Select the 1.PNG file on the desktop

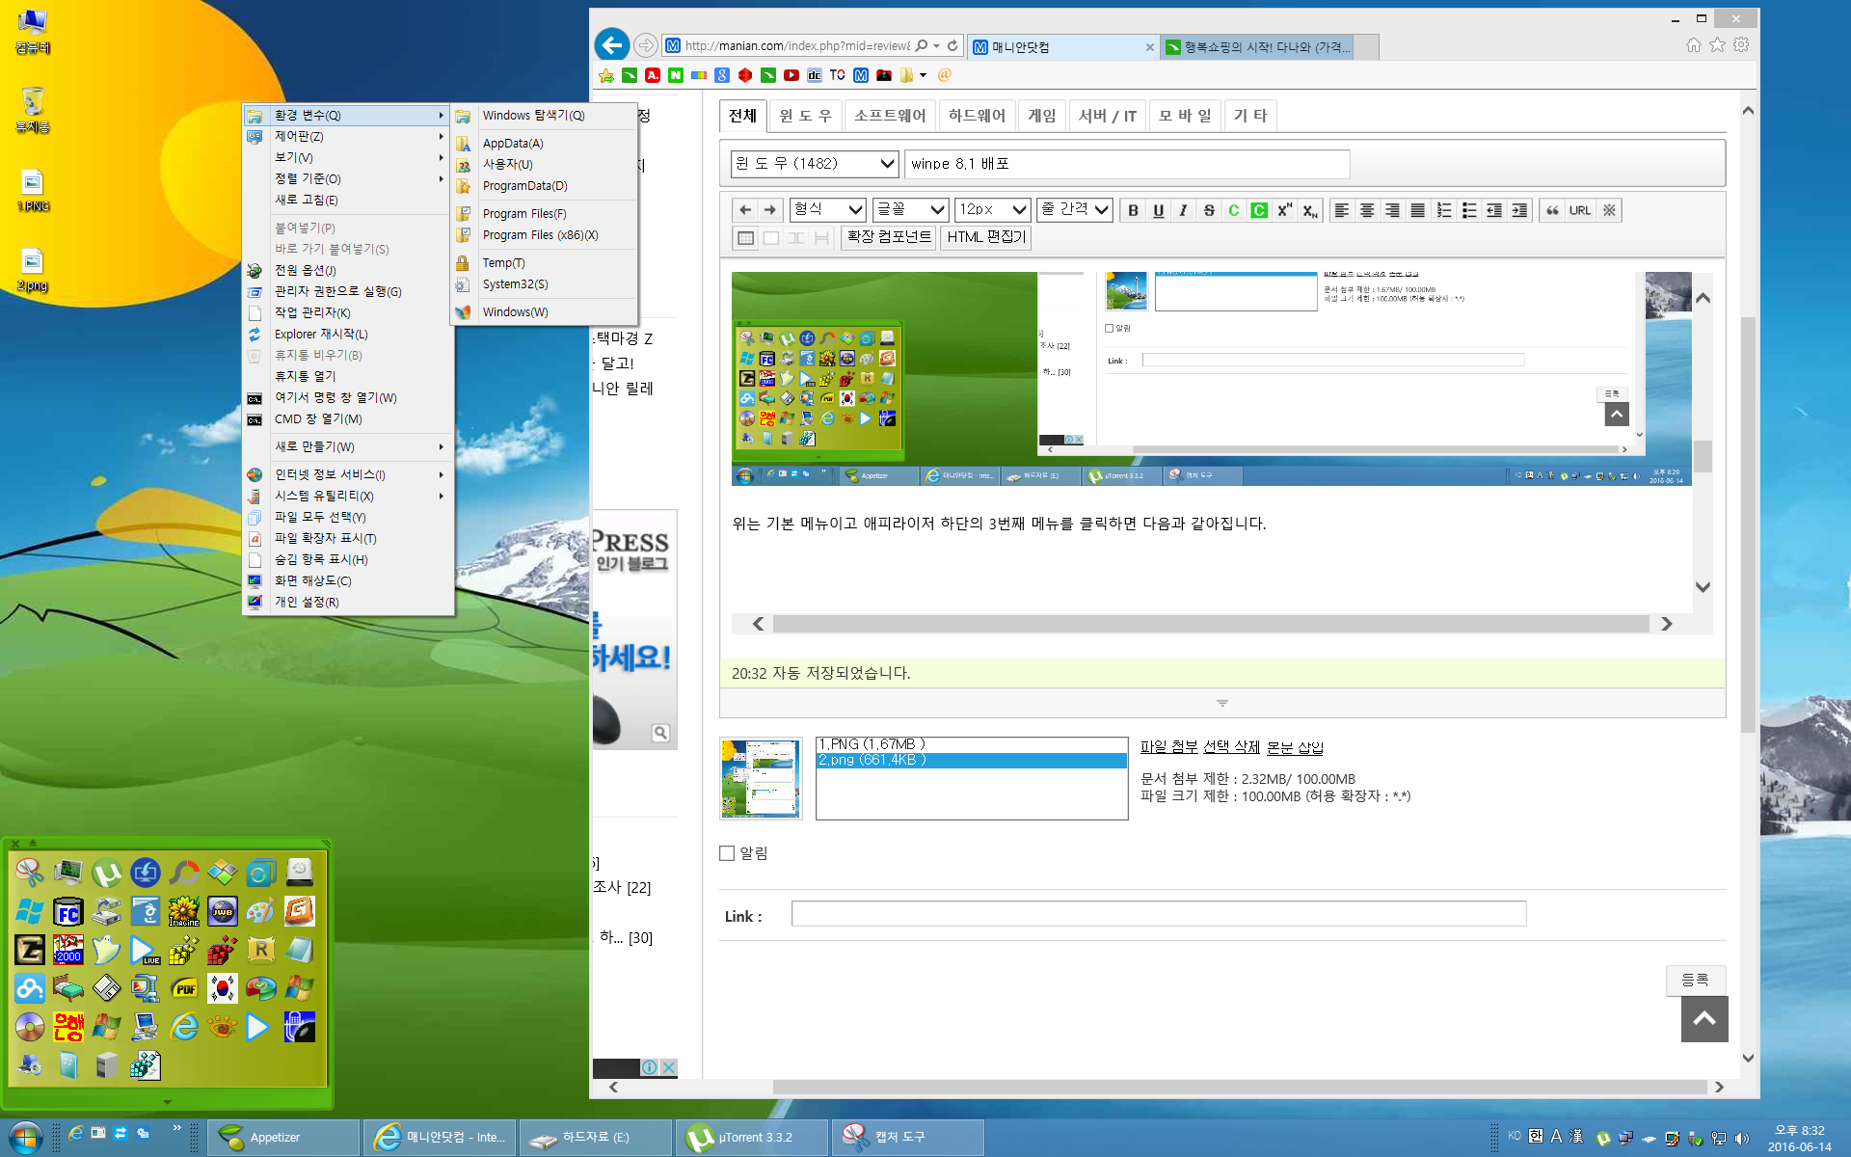pyautogui.click(x=33, y=190)
